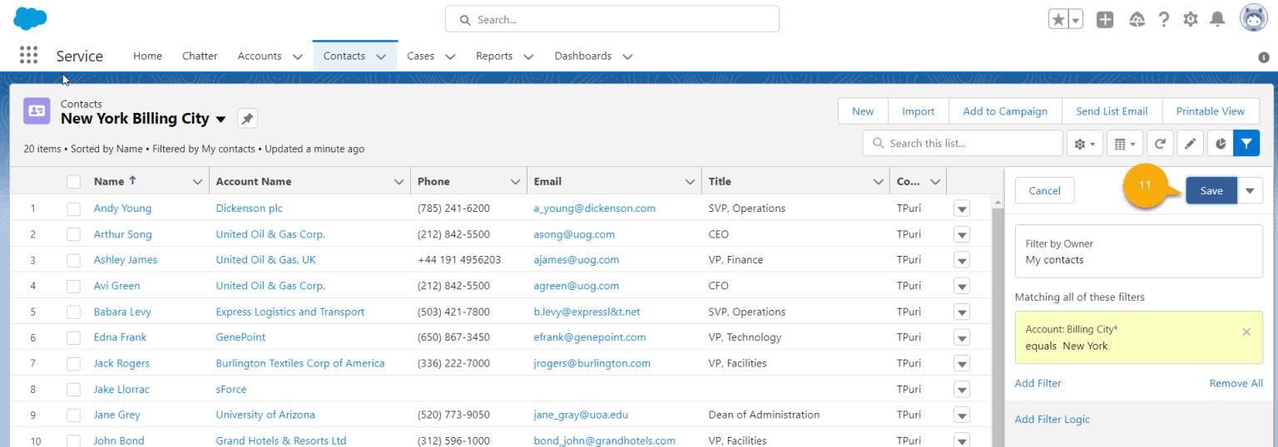Open row actions menu for Ashley James

point(962,260)
